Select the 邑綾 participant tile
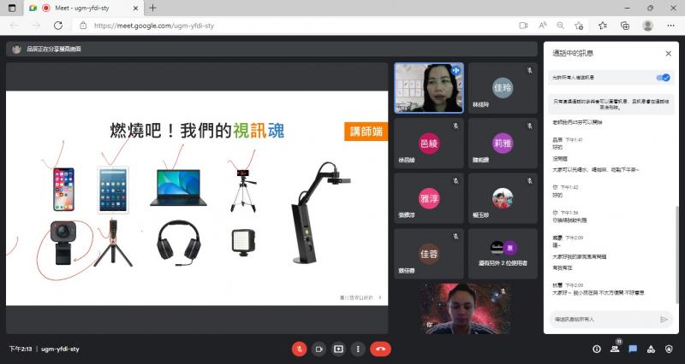This screenshot has height=364, width=685. pos(429,143)
